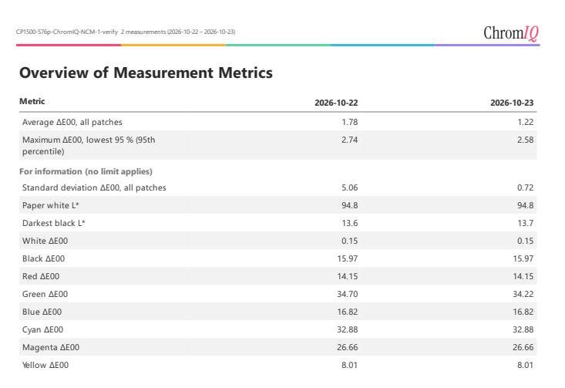Click Yellow ΔE00 value for 2026-10-23
565x388 pixels.
pos(526,365)
